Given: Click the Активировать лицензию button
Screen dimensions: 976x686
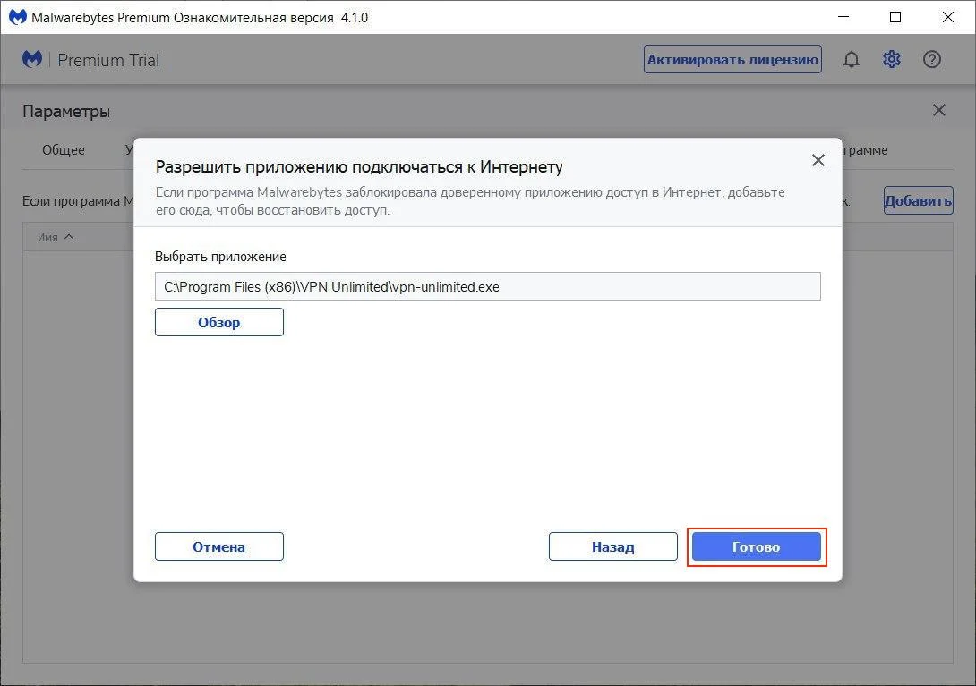Looking at the screenshot, I should click(732, 60).
